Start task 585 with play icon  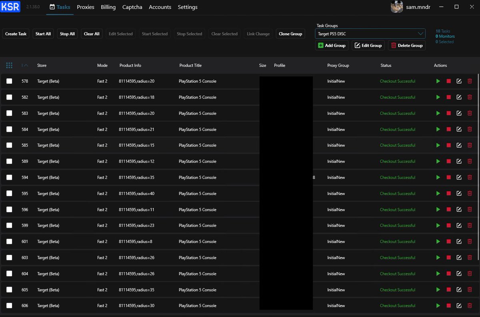[x=438, y=145]
